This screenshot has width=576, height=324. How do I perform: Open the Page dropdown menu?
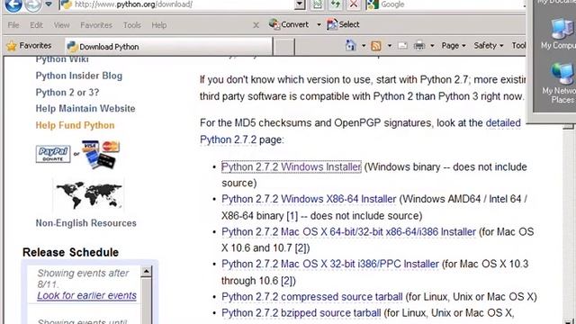point(454,46)
